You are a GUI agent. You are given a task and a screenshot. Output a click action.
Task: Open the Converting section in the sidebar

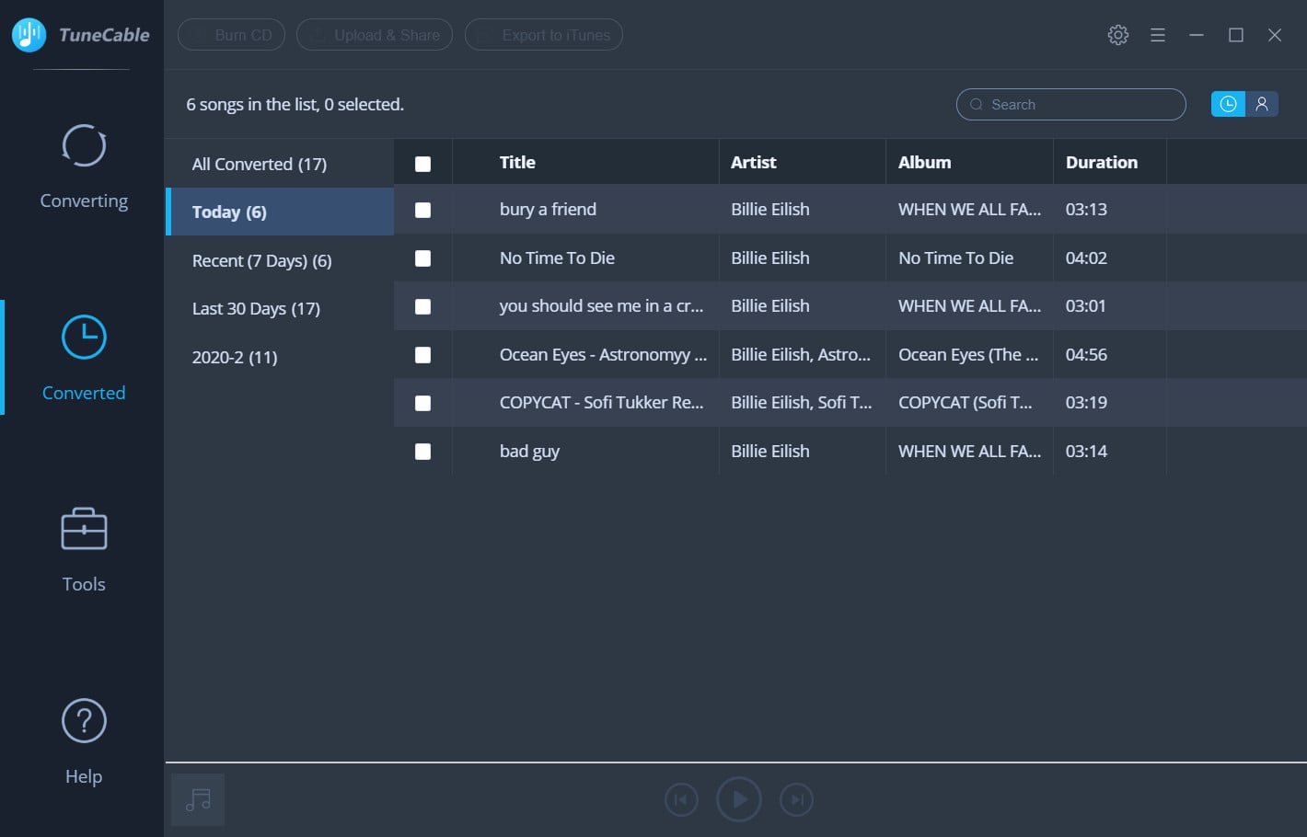pos(84,166)
